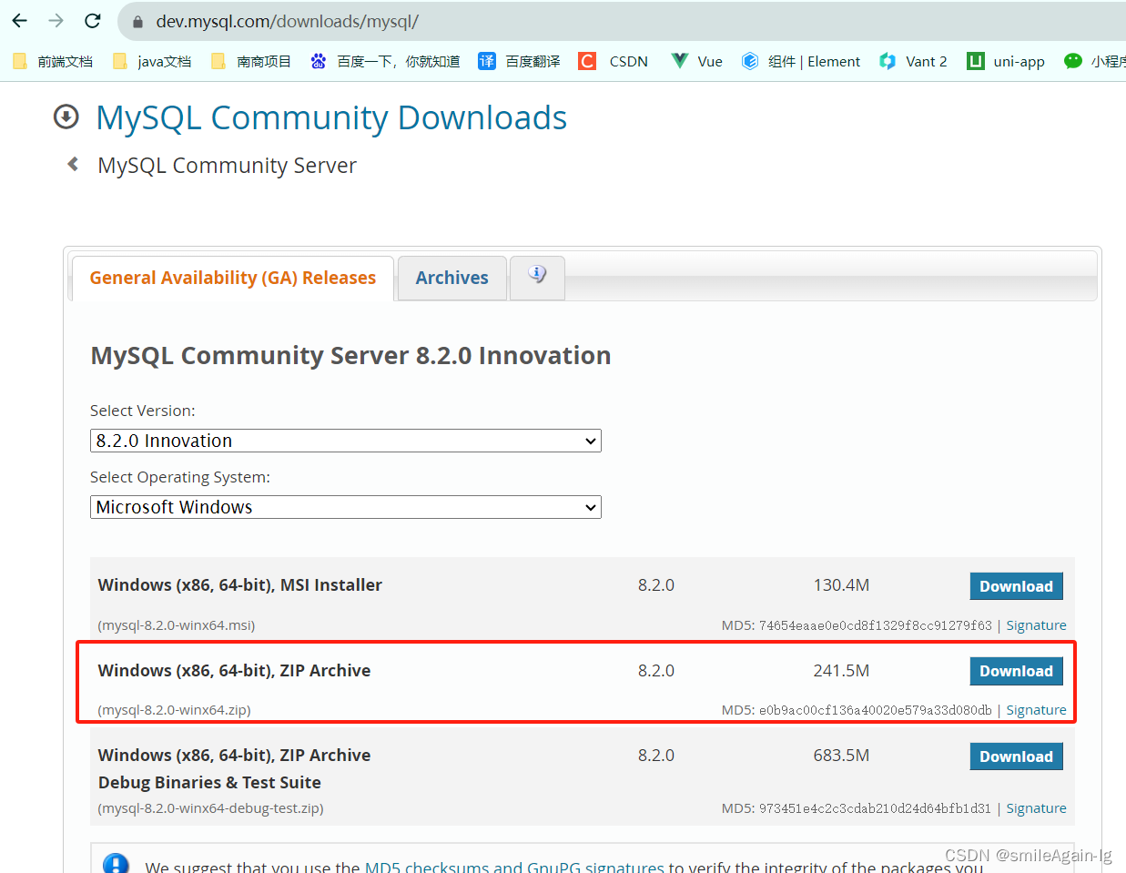
Task: Click the MD5 hash ending in 1279f63
Action: [875, 625]
